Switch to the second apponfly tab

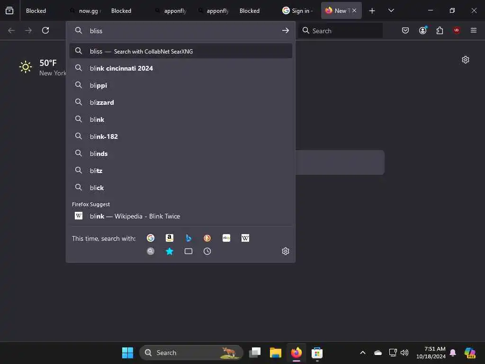(x=214, y=11)
